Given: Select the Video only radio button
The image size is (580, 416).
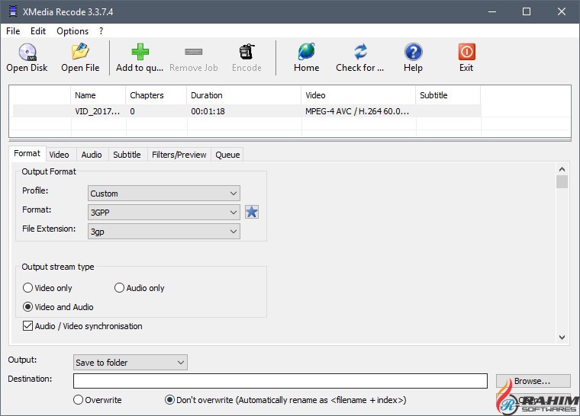Looking at the screenshot, I should tap(28, 288).
